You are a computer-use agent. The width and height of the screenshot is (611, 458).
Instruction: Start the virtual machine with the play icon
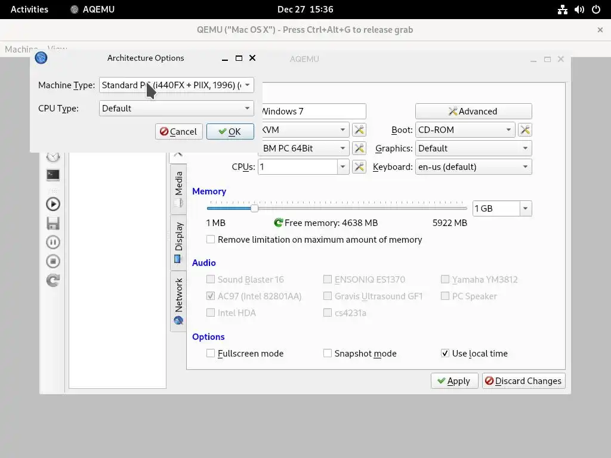point(53,204)
